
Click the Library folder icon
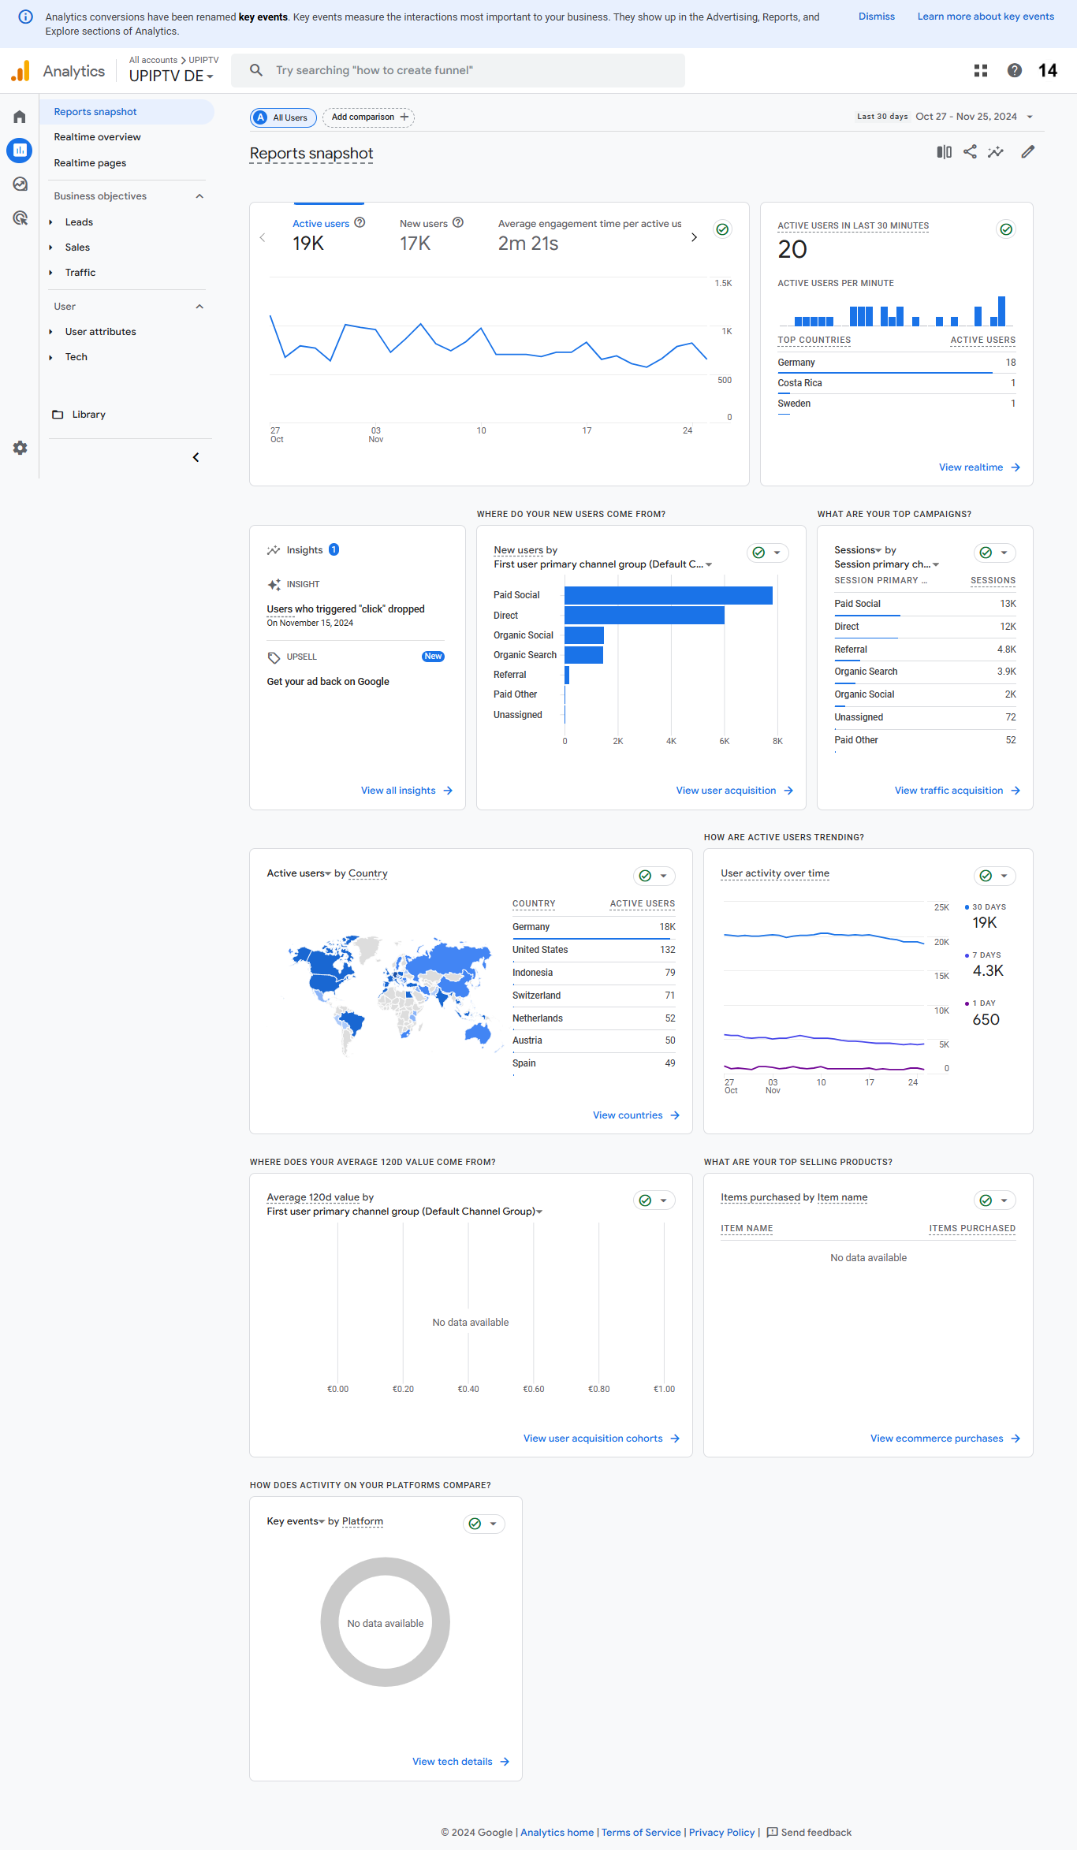pyautogui.click(x=58, y=415)
